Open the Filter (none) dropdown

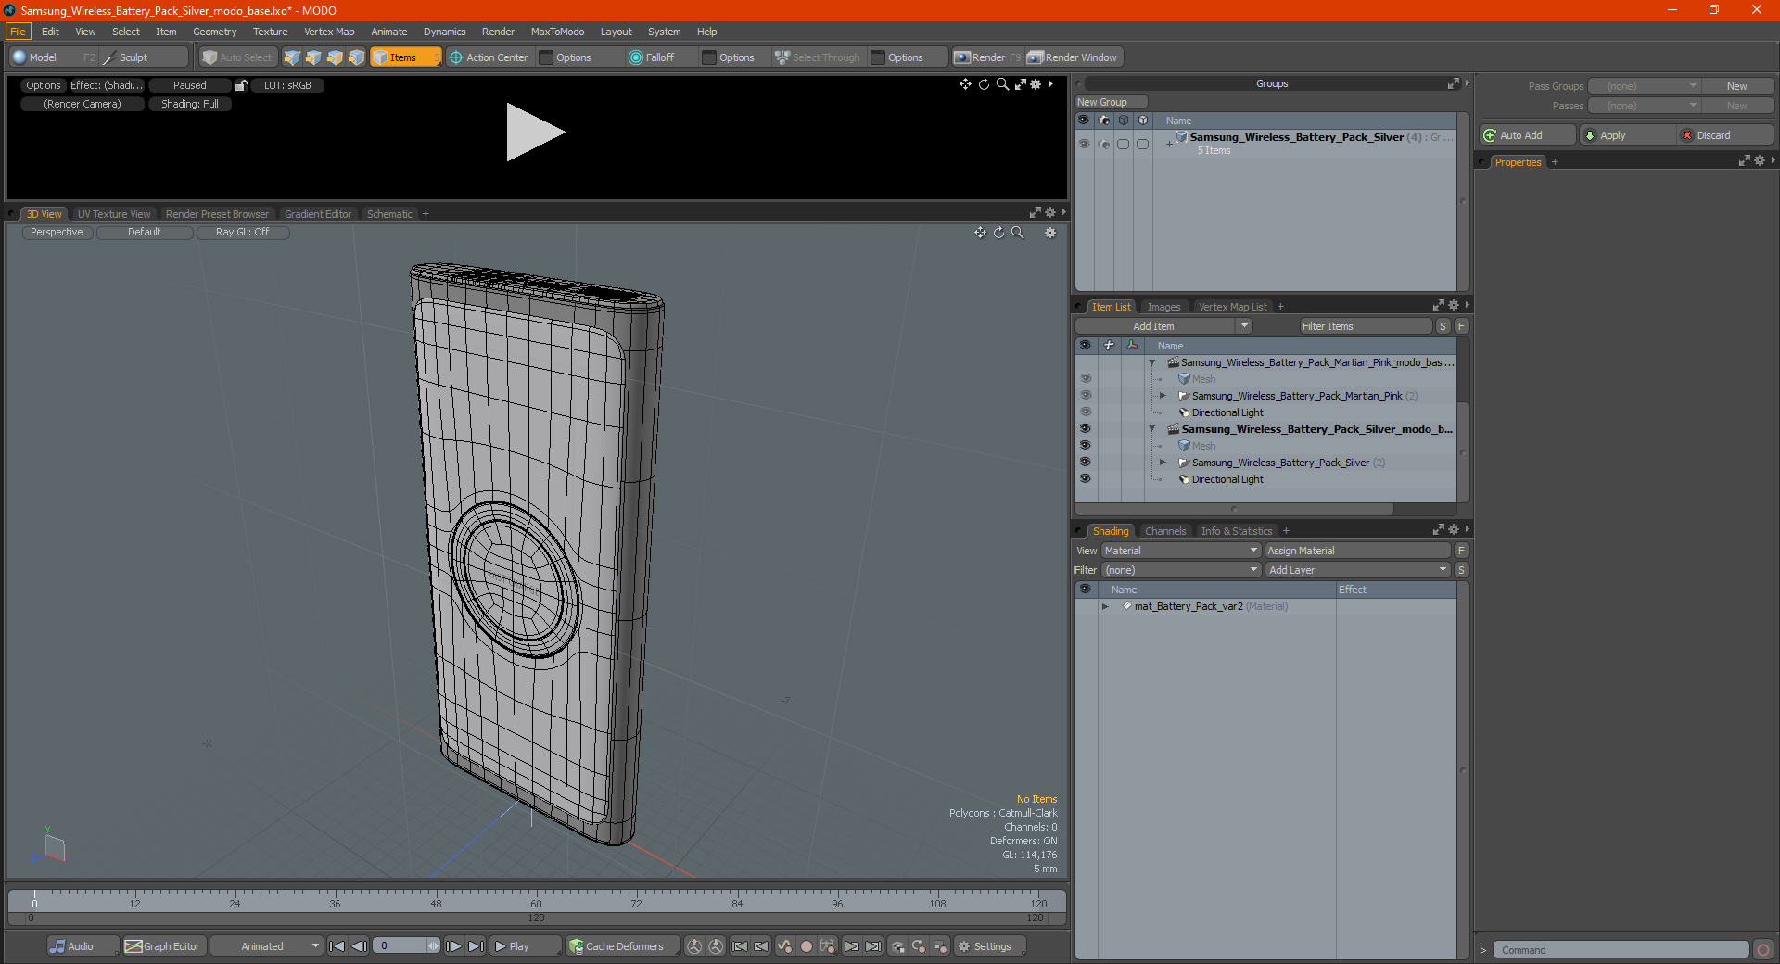tap(1180, 570)
